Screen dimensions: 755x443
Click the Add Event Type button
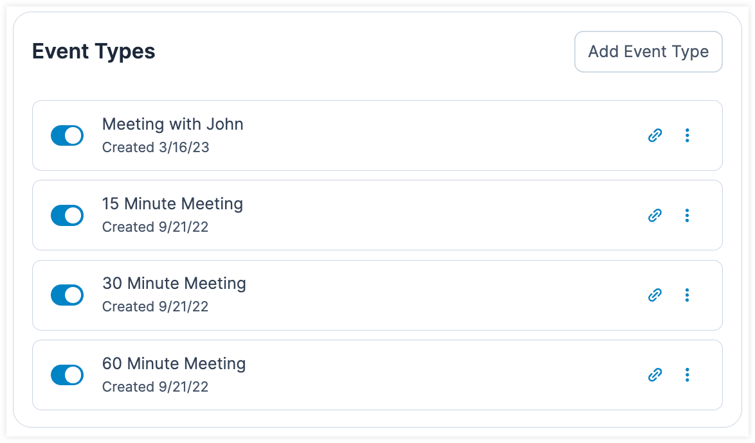(x=648, y=51)
